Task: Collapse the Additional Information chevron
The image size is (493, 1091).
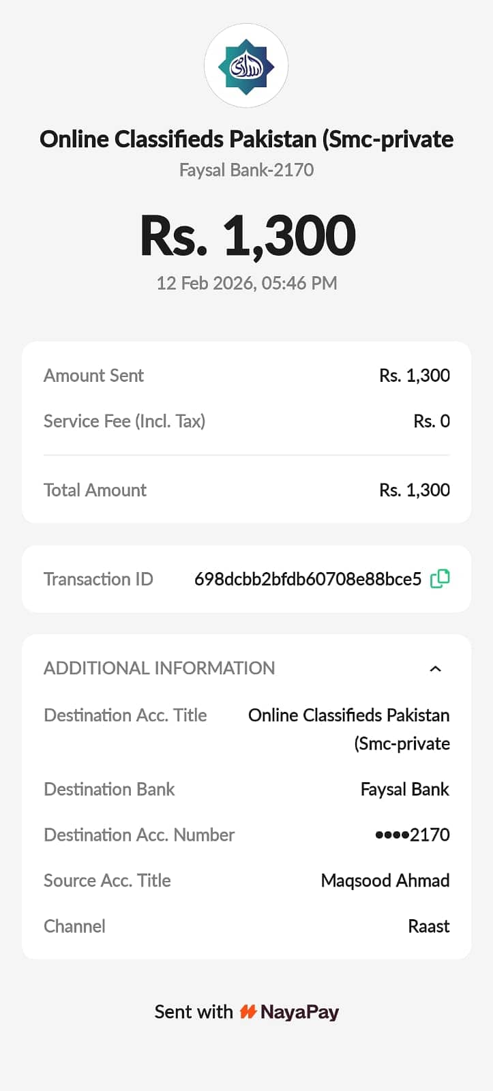Action: click(436, 669)
